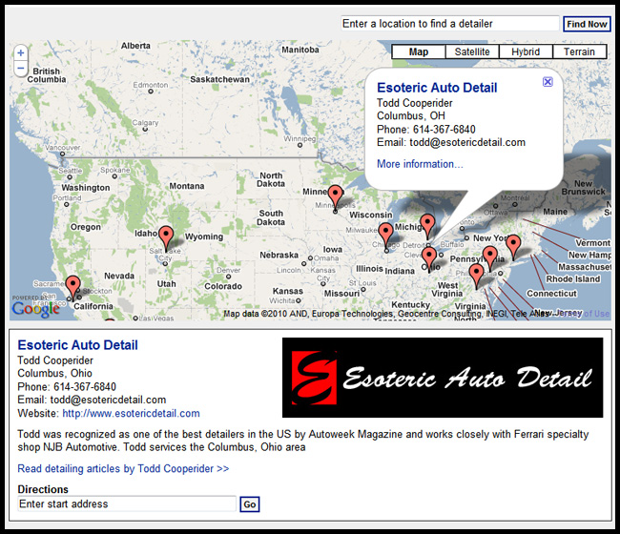This screenshot has width=620, height=534.
Task: Click the Winnipeg city dot on map
Action: coord(300,145)
